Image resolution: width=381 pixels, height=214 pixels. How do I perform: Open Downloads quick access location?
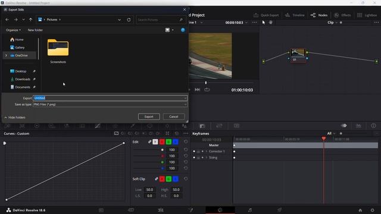pyautogui.click(x=20, y=79)
